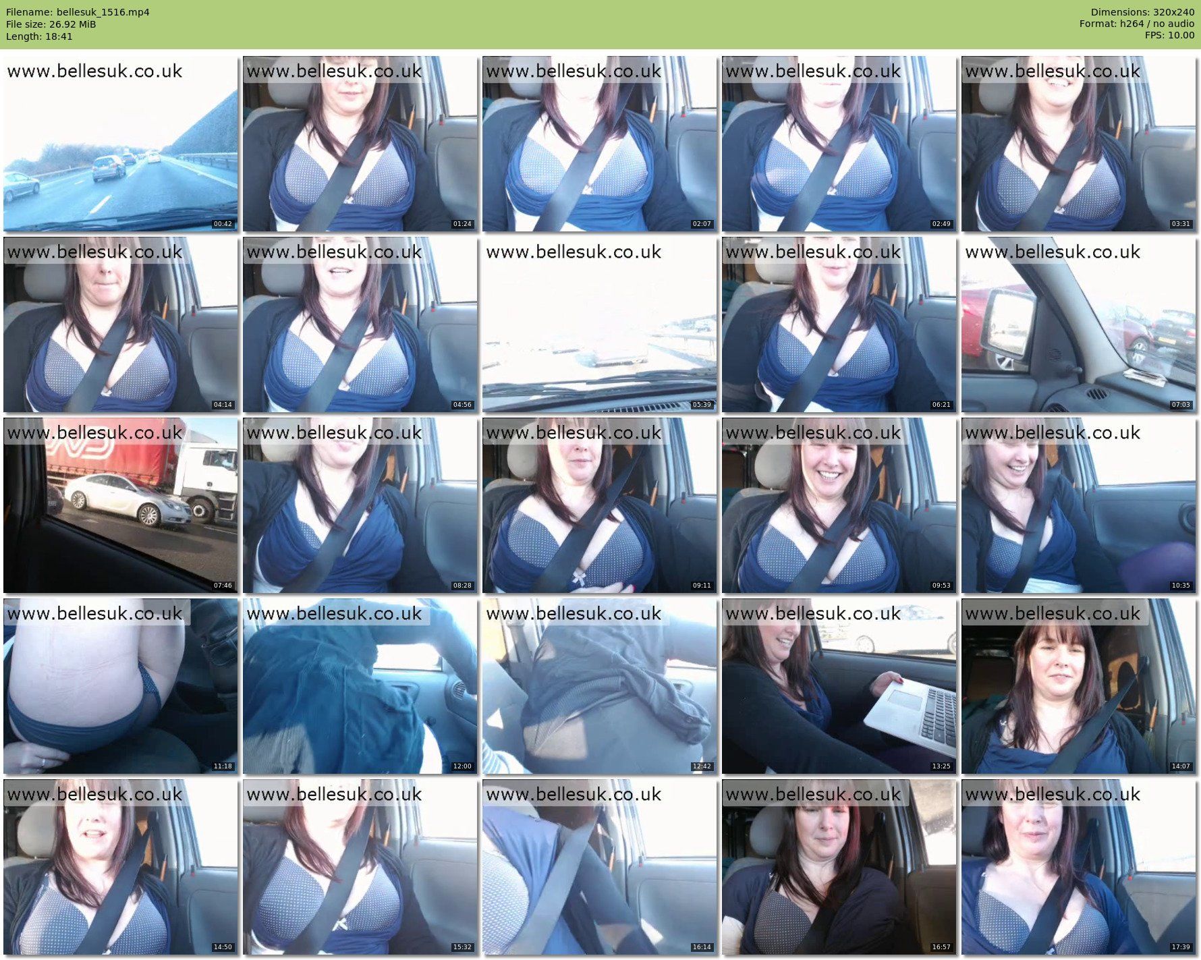Open the frame at 04:14
Screen dimensions: 1201x960
point(121,324)
